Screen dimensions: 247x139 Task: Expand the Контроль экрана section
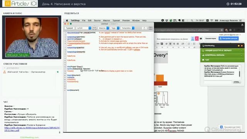coord(222,55)
